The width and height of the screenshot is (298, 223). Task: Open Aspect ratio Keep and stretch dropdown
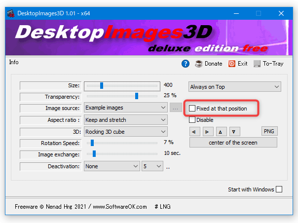[126, 120]
